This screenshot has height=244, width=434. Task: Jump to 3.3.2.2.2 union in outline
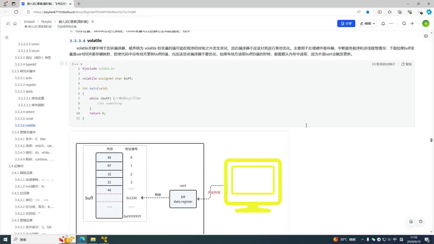click(x=28, y=44)
